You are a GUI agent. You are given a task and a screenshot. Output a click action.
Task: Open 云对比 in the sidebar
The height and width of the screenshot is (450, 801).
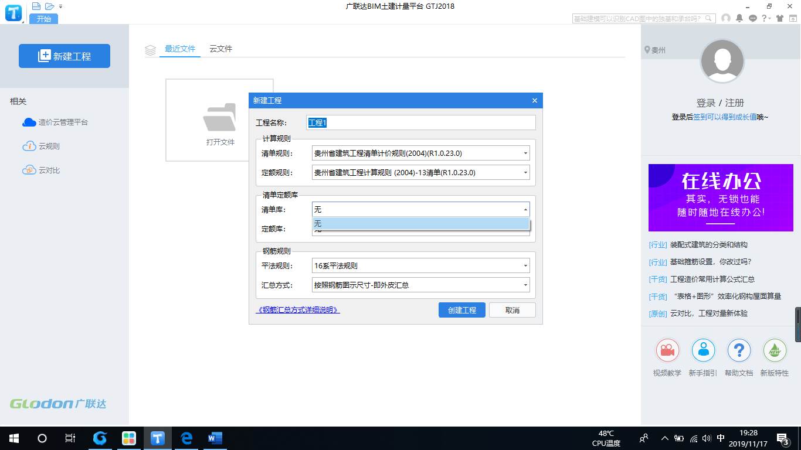(41, 171)
